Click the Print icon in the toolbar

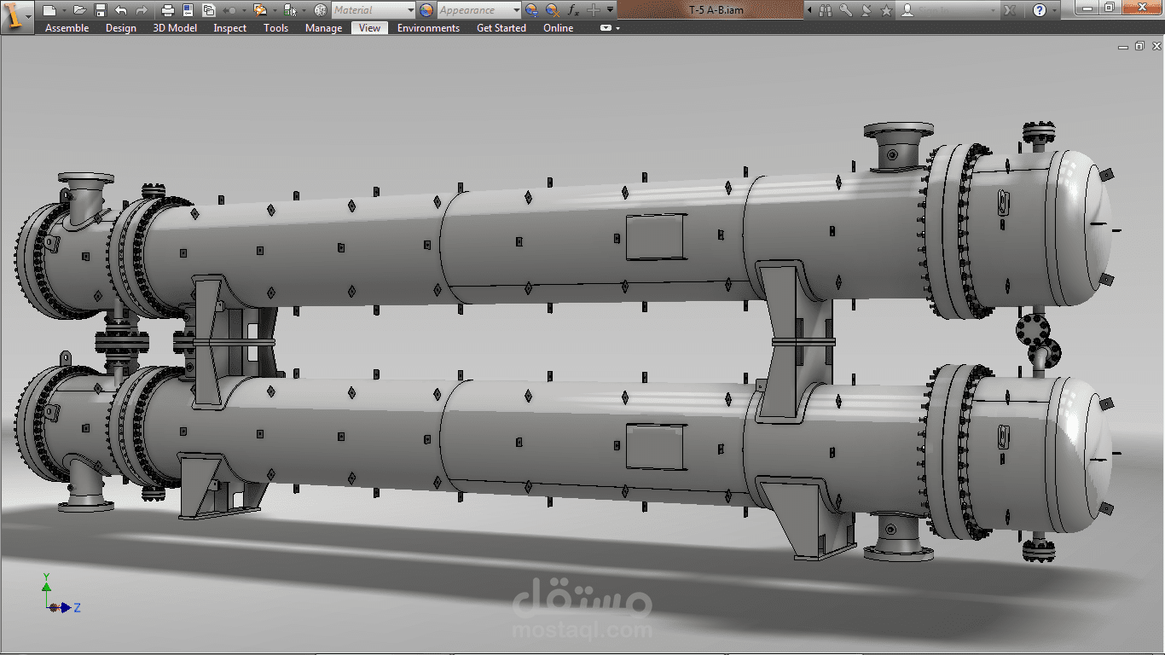pos(169,10)
